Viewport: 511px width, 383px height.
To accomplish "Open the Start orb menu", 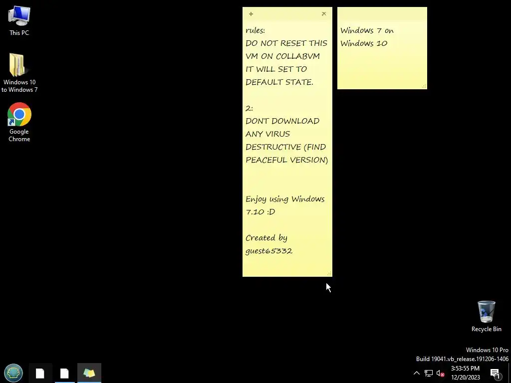I will [x=13, y=373].
